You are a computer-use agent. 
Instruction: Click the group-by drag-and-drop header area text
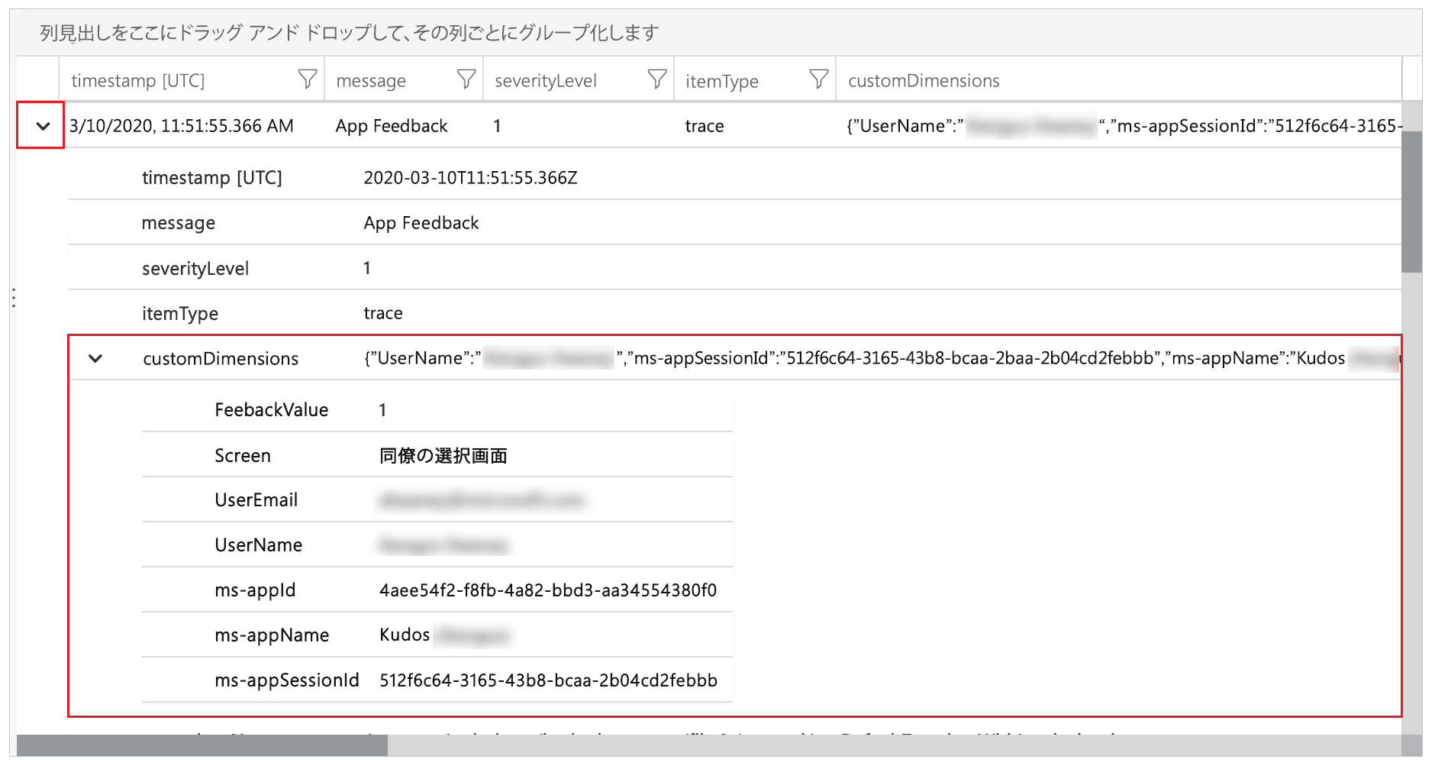coord(349,33)
